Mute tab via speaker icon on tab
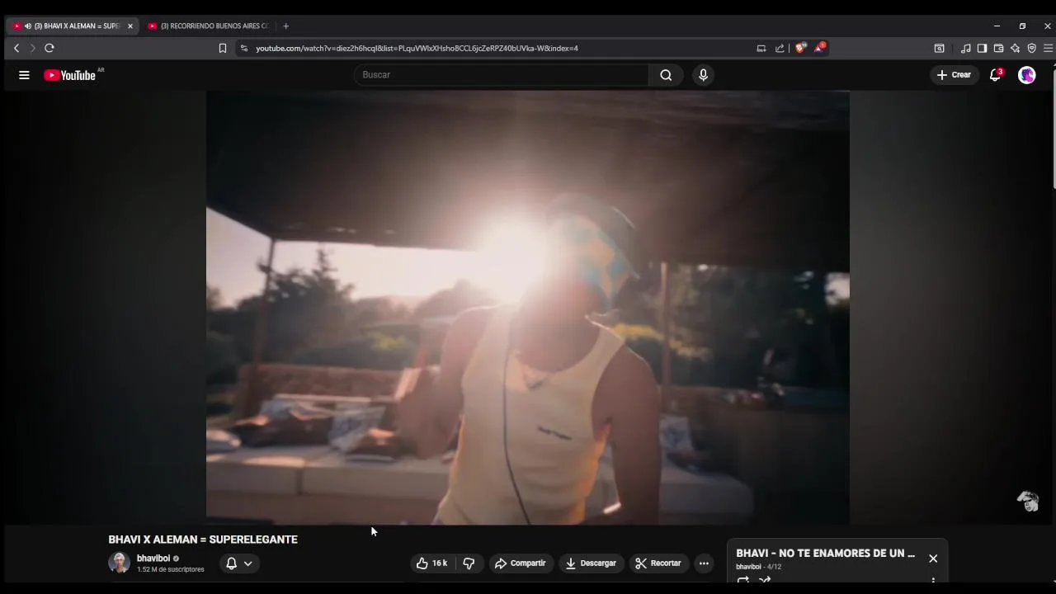The image size is (1056, 594). 28,26
